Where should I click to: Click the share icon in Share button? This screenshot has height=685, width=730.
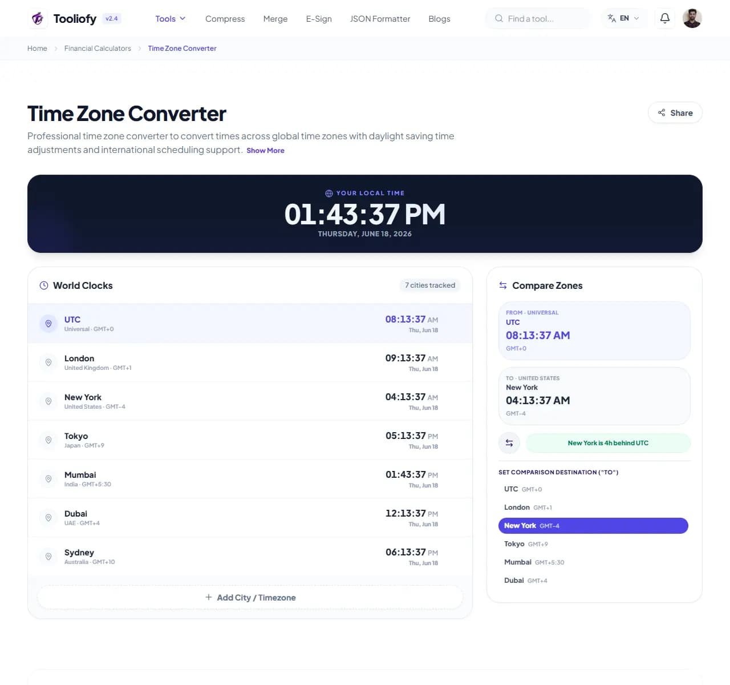(x=662, y=112)
